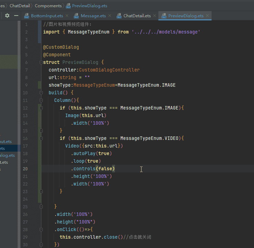This screenshot has width=254, height=248.
Task: Close the PreviewDialog.ets tab
Action: [208, 16]
